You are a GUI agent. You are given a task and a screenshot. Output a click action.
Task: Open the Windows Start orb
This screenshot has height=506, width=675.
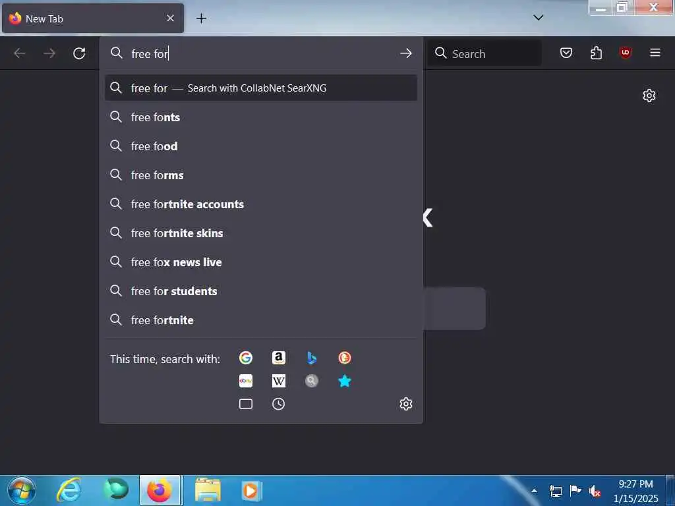22,490
